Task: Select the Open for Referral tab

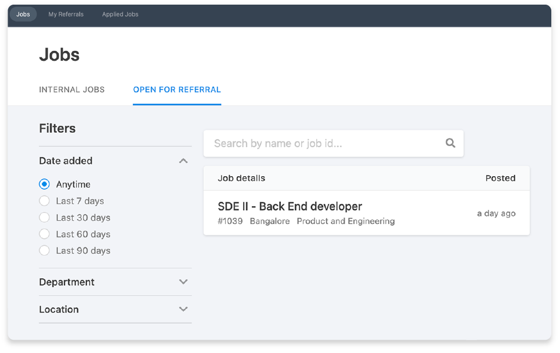Action: pyautogui.click(x=177, y=90)
